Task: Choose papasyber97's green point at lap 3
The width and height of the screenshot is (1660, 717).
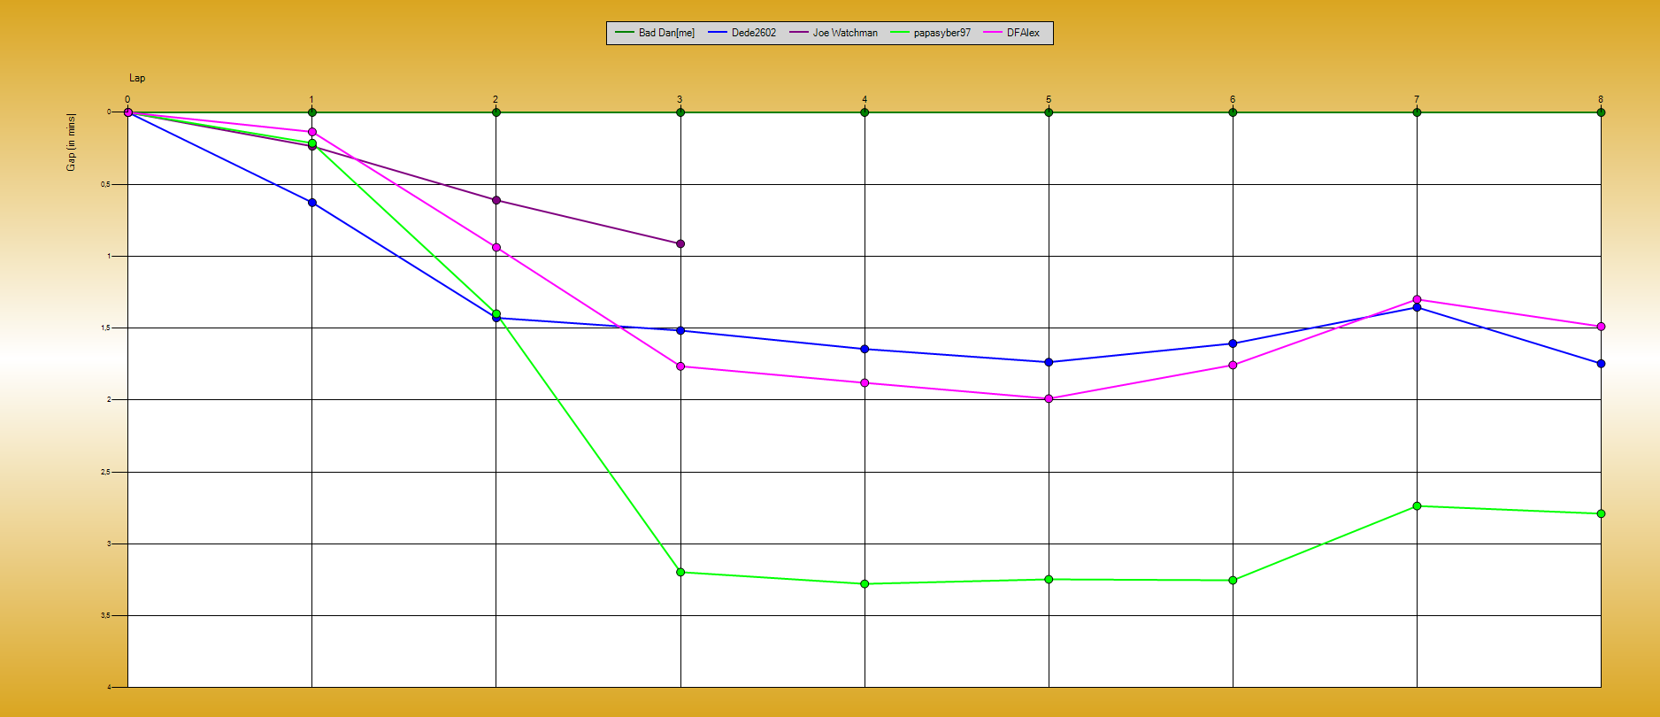Action: point(680,572)
